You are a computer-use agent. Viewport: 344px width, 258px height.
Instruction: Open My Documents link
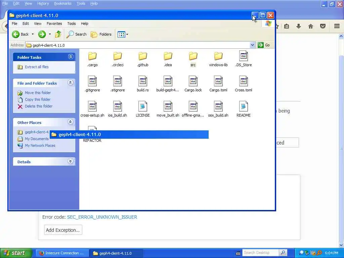pos(37,139)
